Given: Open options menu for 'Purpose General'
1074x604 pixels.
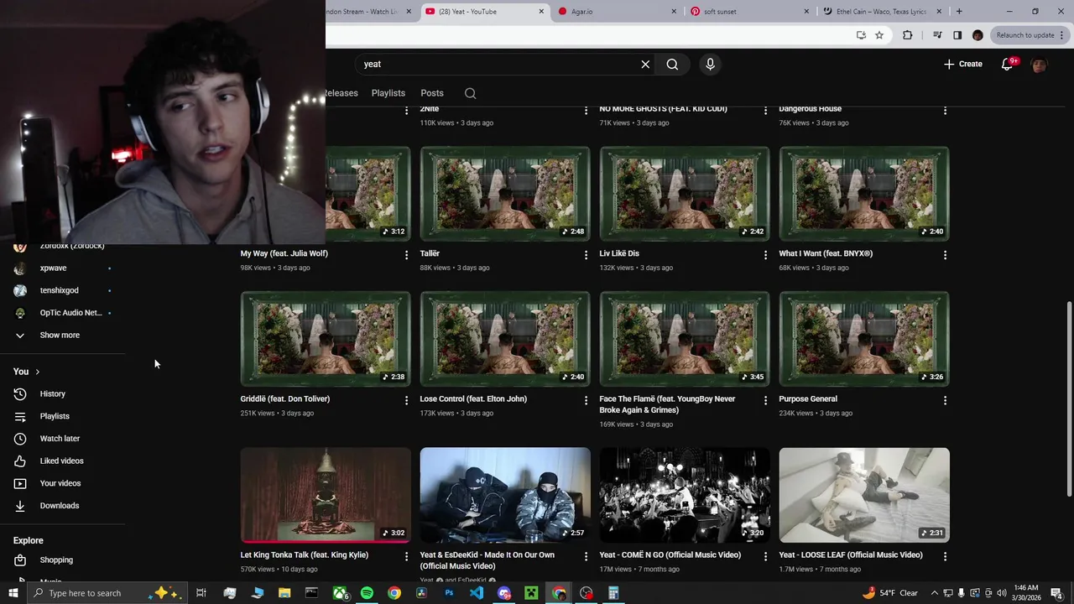Looking at the screenshot, I should (x=945, y=400).
